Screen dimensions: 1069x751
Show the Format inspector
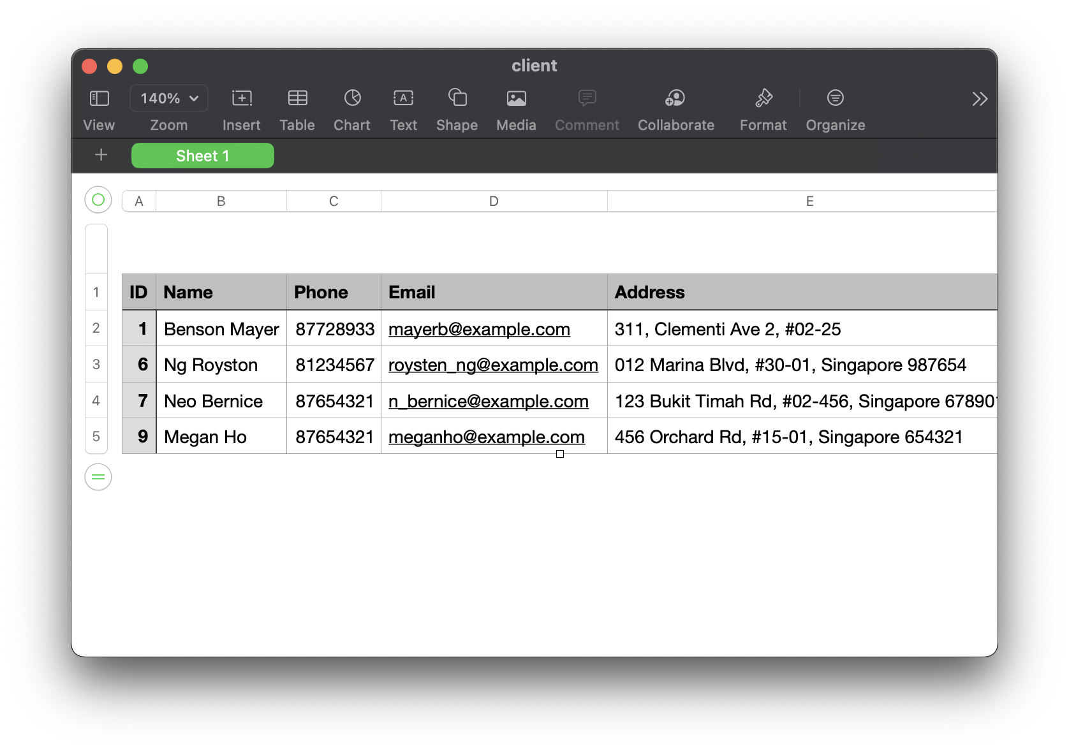point(763,98)
